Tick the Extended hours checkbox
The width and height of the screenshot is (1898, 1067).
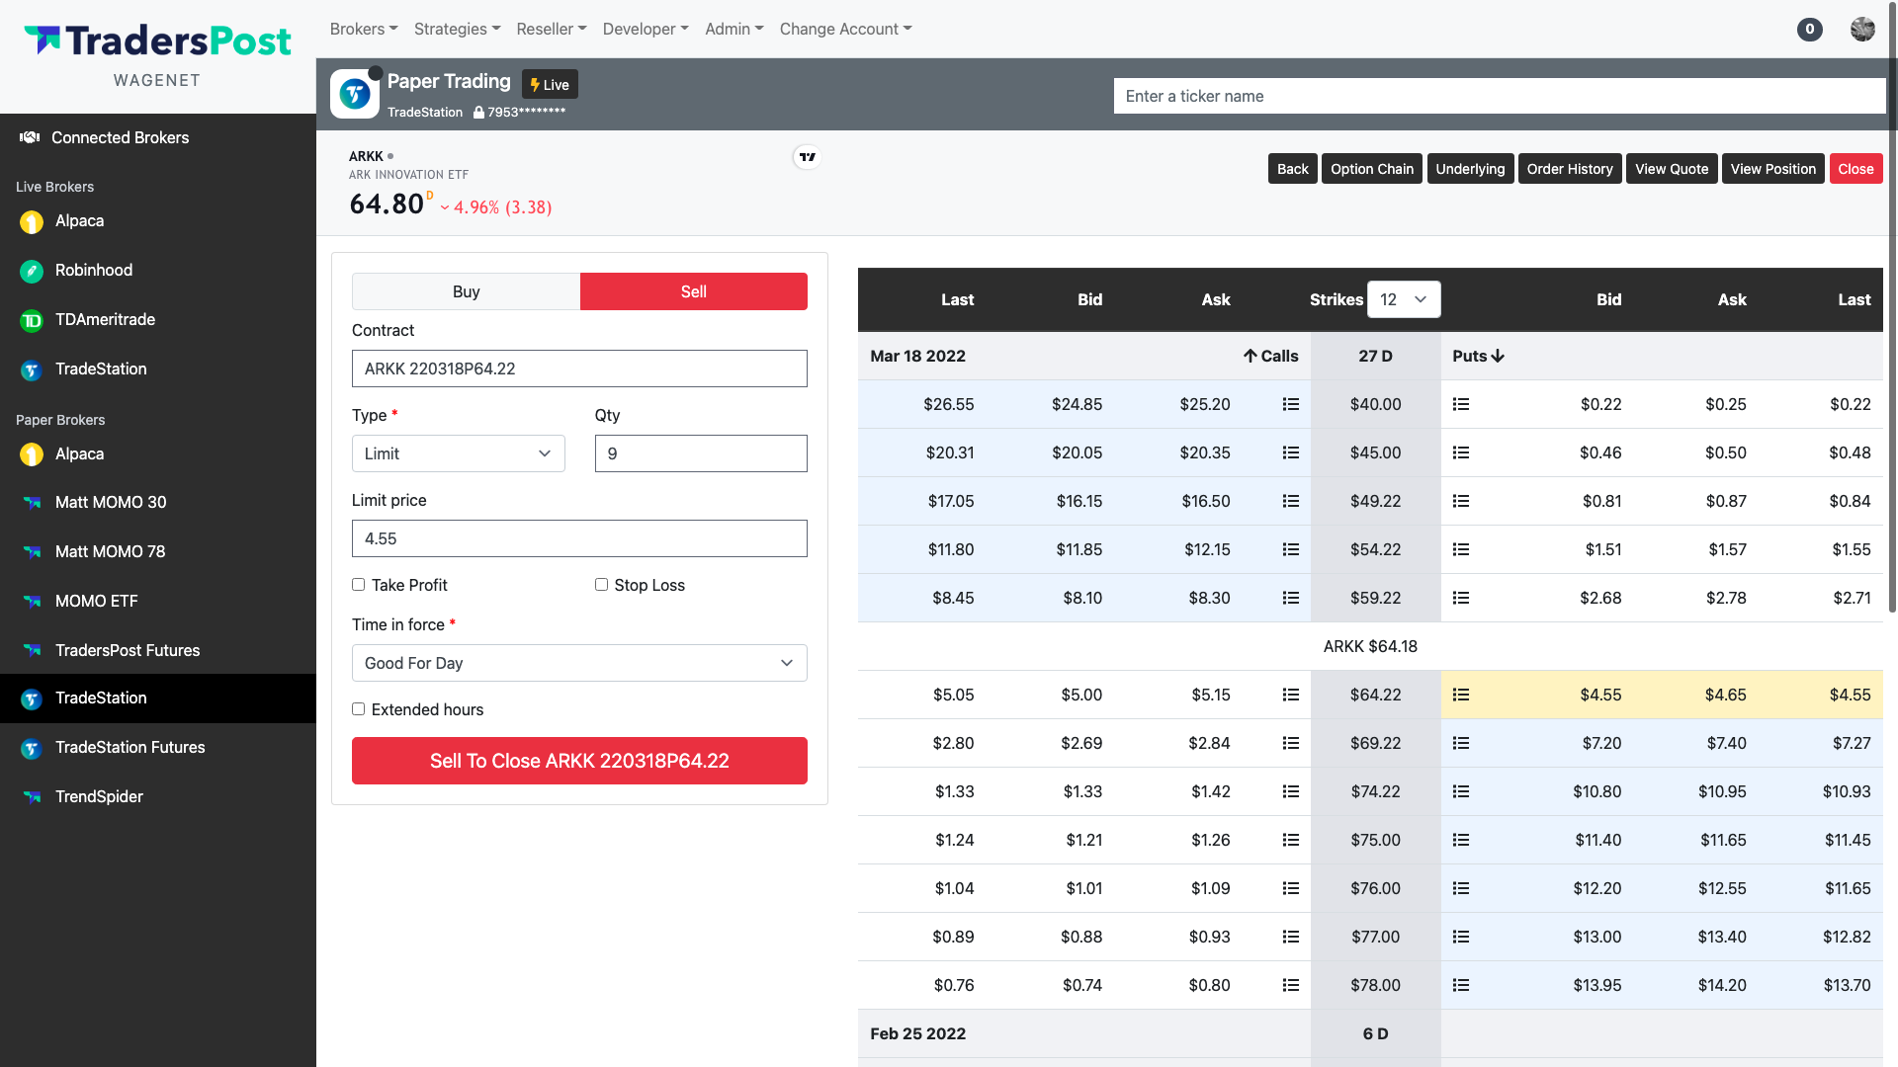(x=359, y=709)
